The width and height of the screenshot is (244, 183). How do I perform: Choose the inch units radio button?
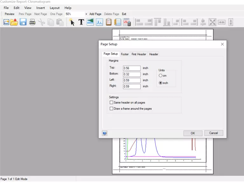(161, 83)
